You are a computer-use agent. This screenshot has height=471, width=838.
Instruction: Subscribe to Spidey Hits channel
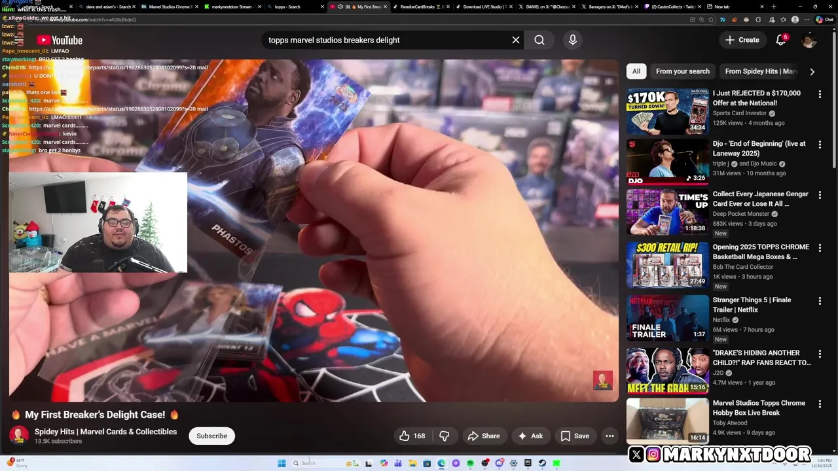coord(211,436)
